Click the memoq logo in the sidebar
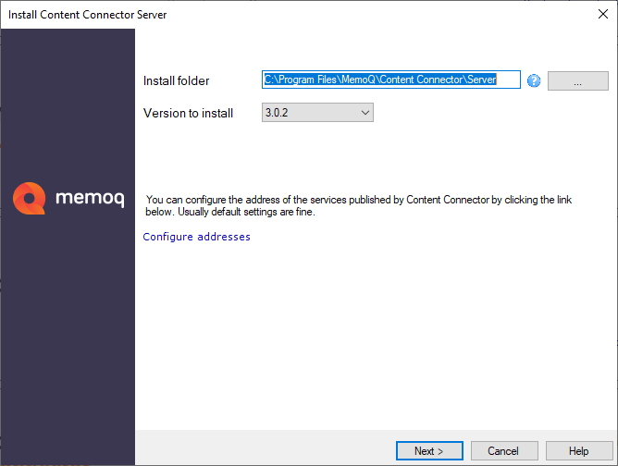This screenshot has height=466, width=618. point(68,198)
